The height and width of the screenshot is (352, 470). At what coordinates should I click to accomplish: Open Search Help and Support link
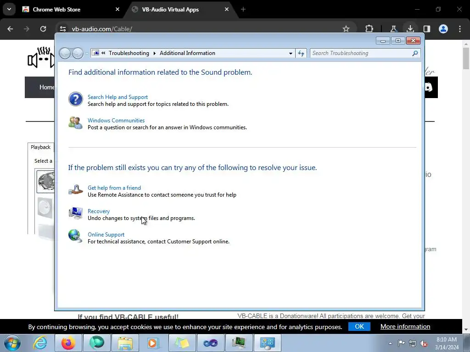(117, 97)
